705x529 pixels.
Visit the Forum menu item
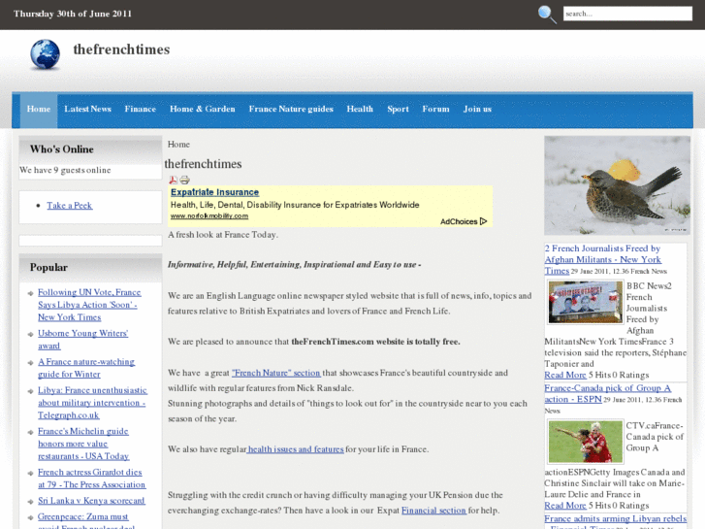pos(435,109)
